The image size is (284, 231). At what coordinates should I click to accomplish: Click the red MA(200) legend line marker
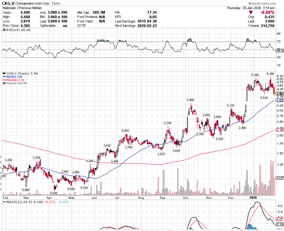pyautogui.click(x=4, y=80)
